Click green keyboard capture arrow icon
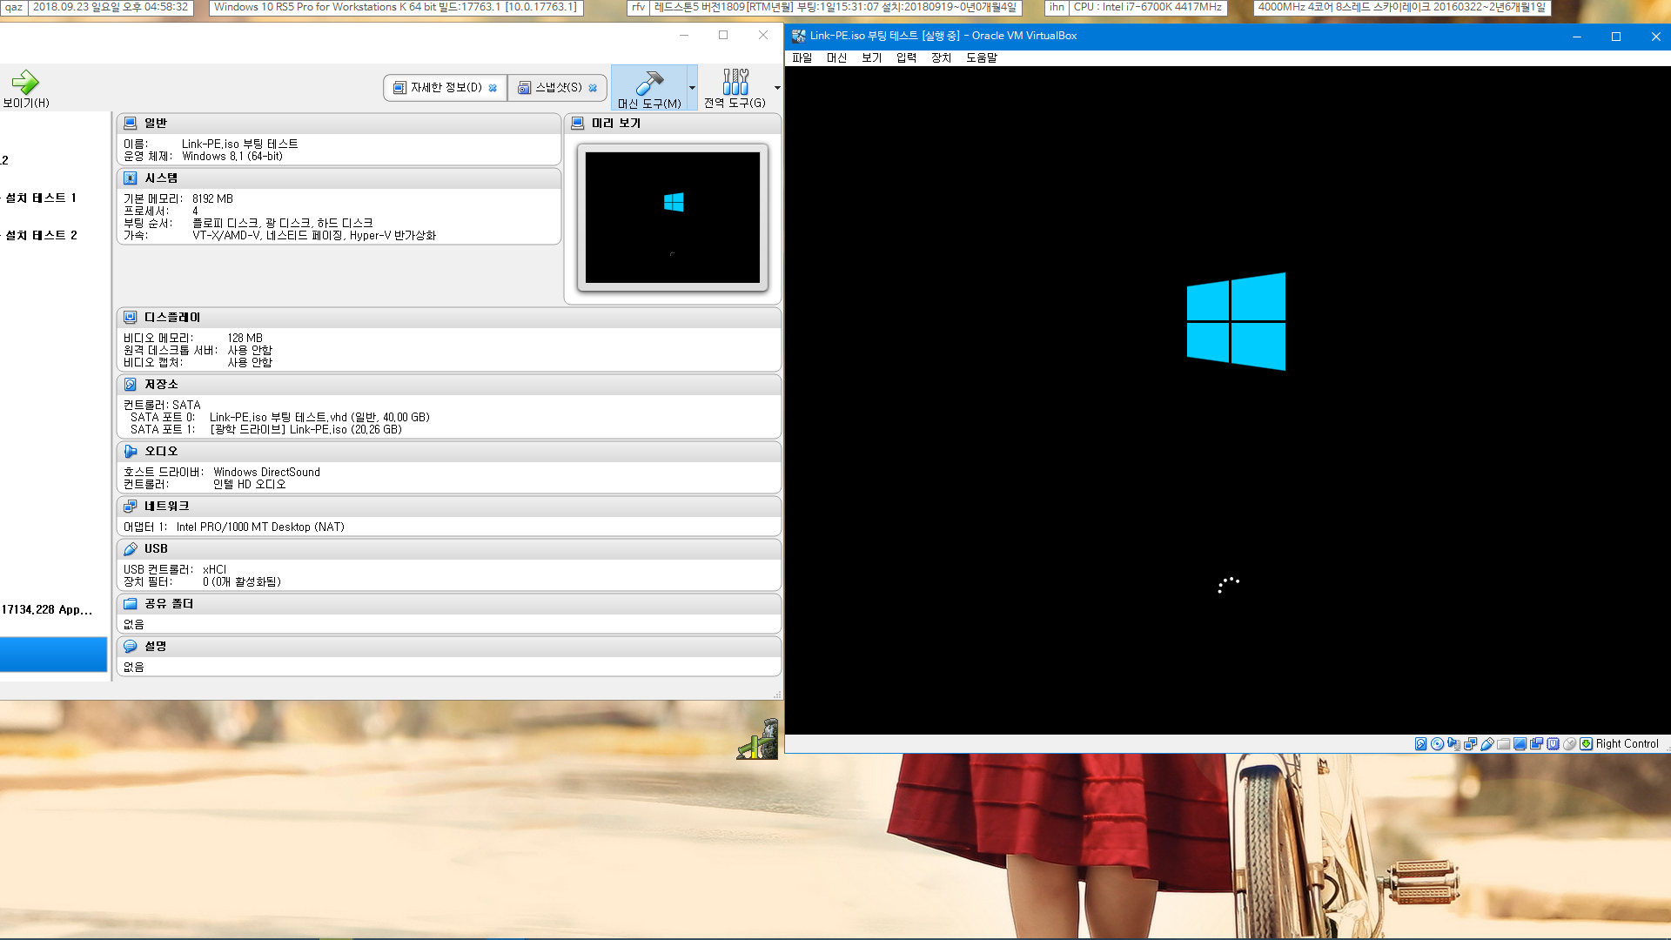This screenshot has width=1671, height=940. tap(1586, 744)
